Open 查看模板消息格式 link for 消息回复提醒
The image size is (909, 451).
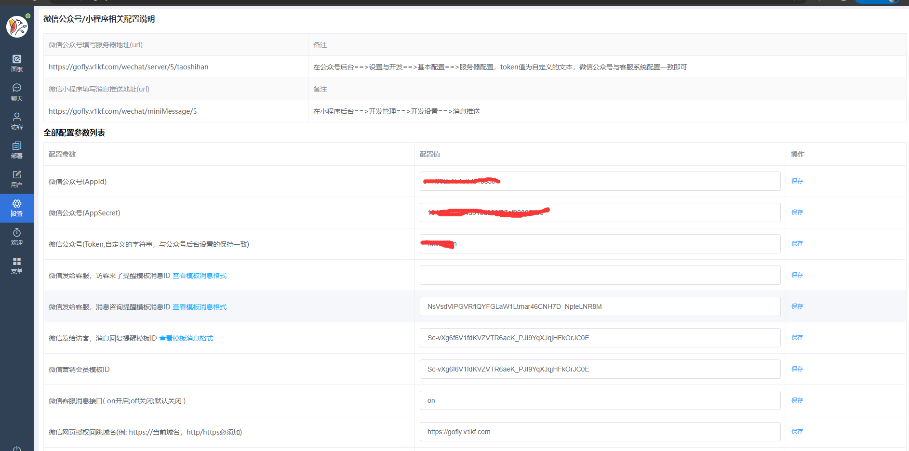click(x=186, y=338)
